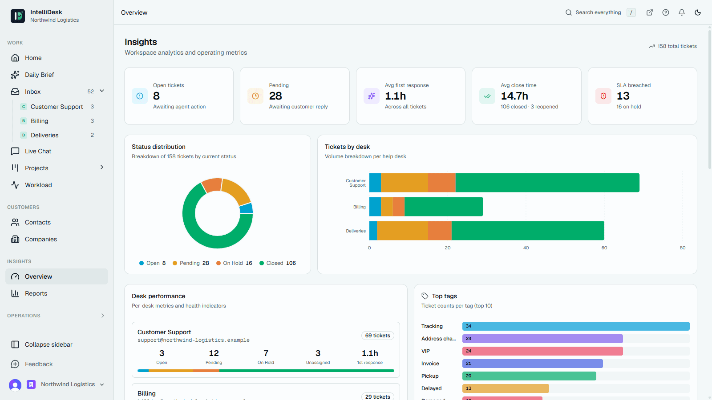Click the Contacts people icon

(15, 222)
